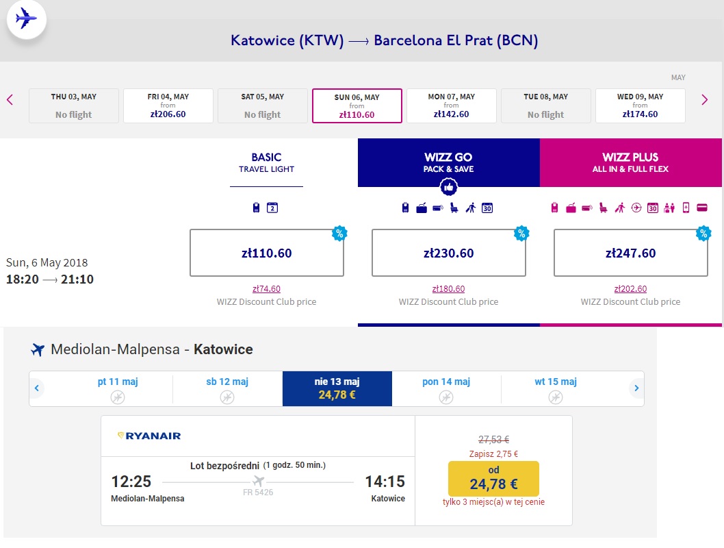Click the Basic fare 2-day calendar icon
This screenshot has width=724, height=548.
coord(272,208)
